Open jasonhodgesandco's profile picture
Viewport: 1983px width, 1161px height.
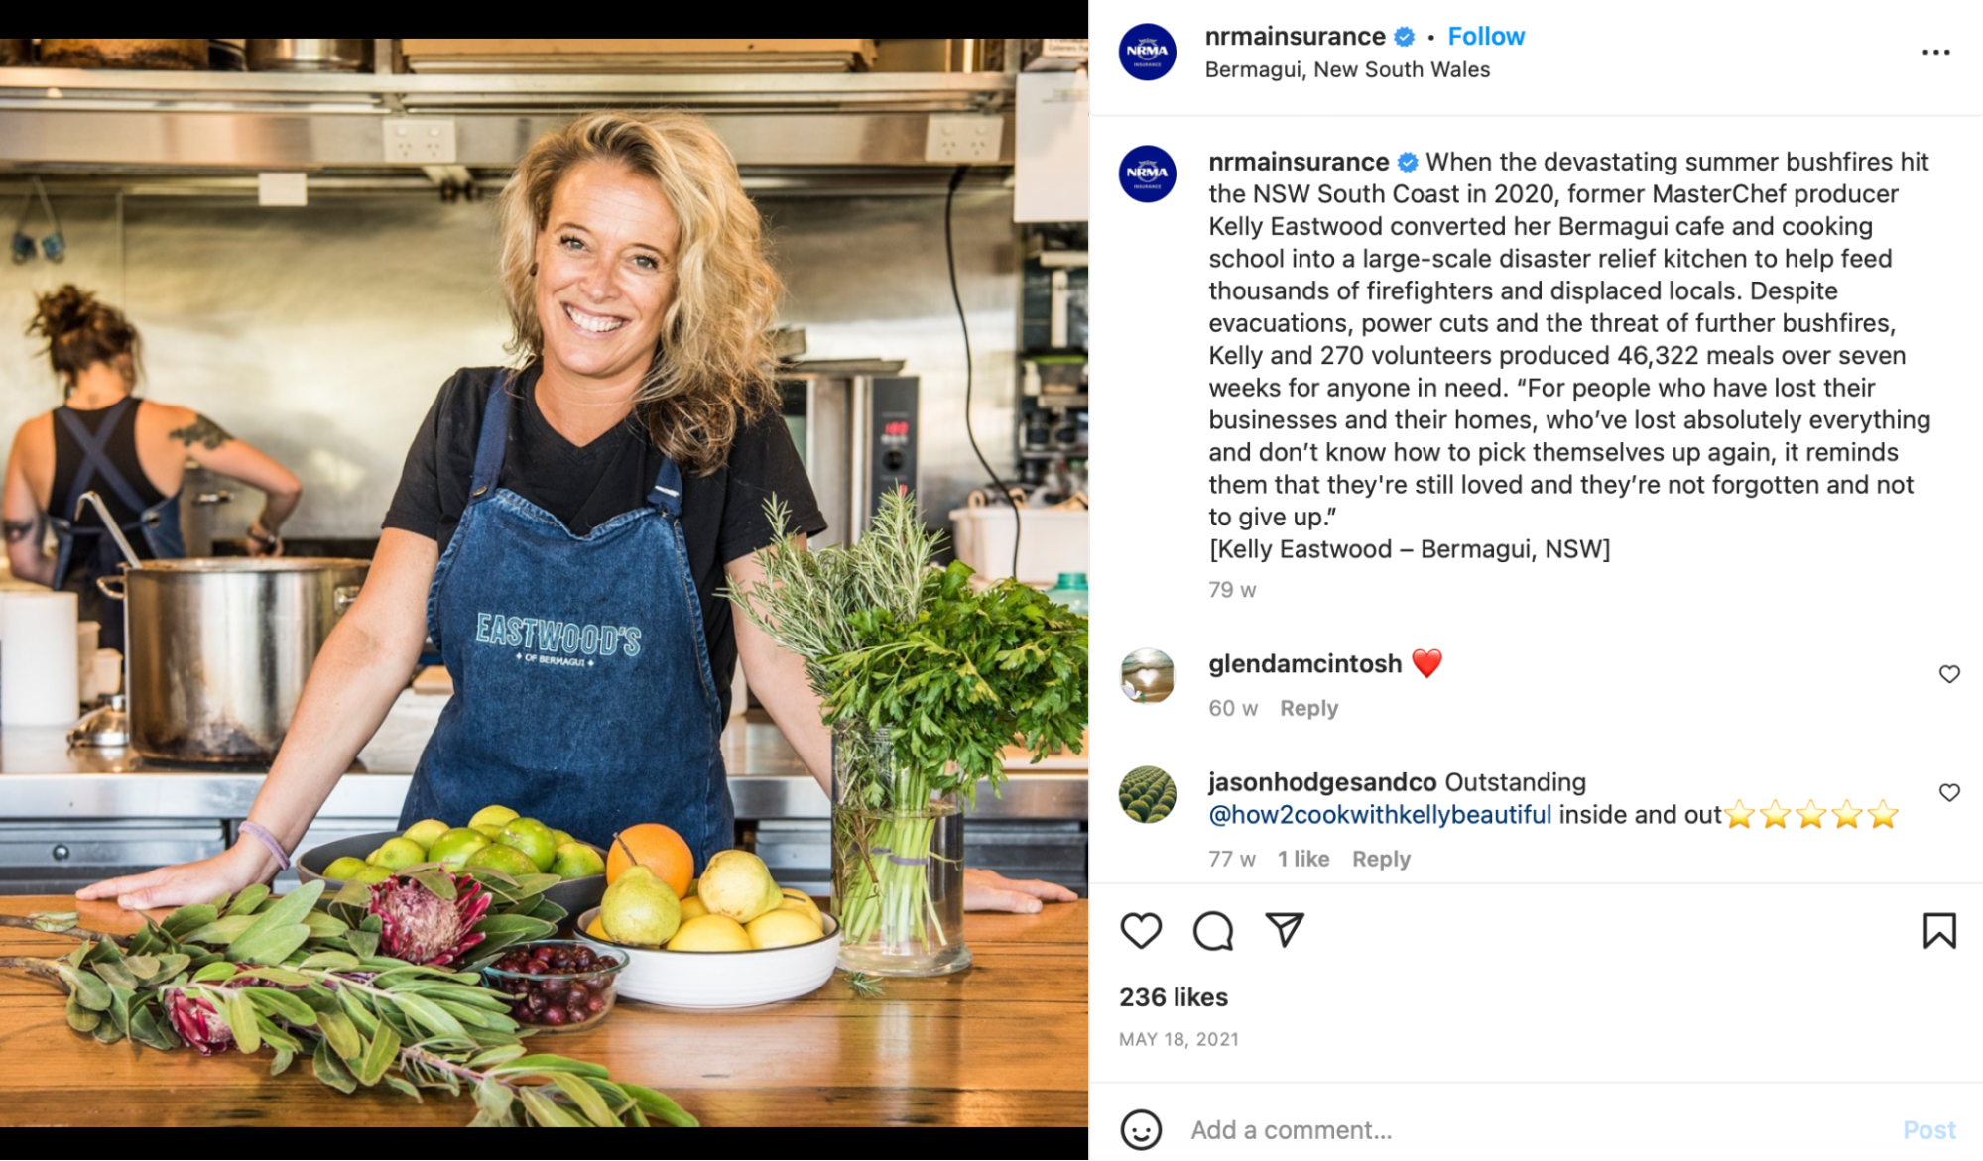(x=1147, y=794)
